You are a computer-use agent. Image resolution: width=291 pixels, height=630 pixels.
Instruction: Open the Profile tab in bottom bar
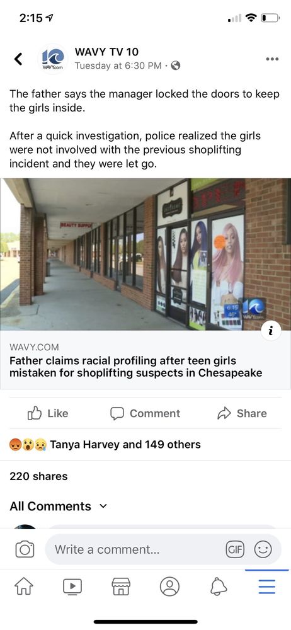169,587
